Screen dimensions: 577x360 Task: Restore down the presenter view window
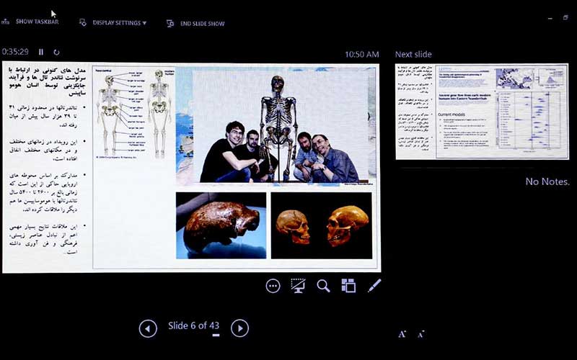[x=565, y=17]
